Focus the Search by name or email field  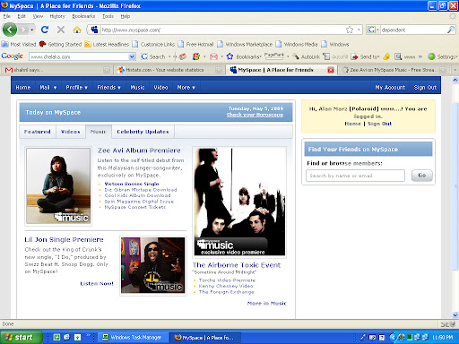355,176
